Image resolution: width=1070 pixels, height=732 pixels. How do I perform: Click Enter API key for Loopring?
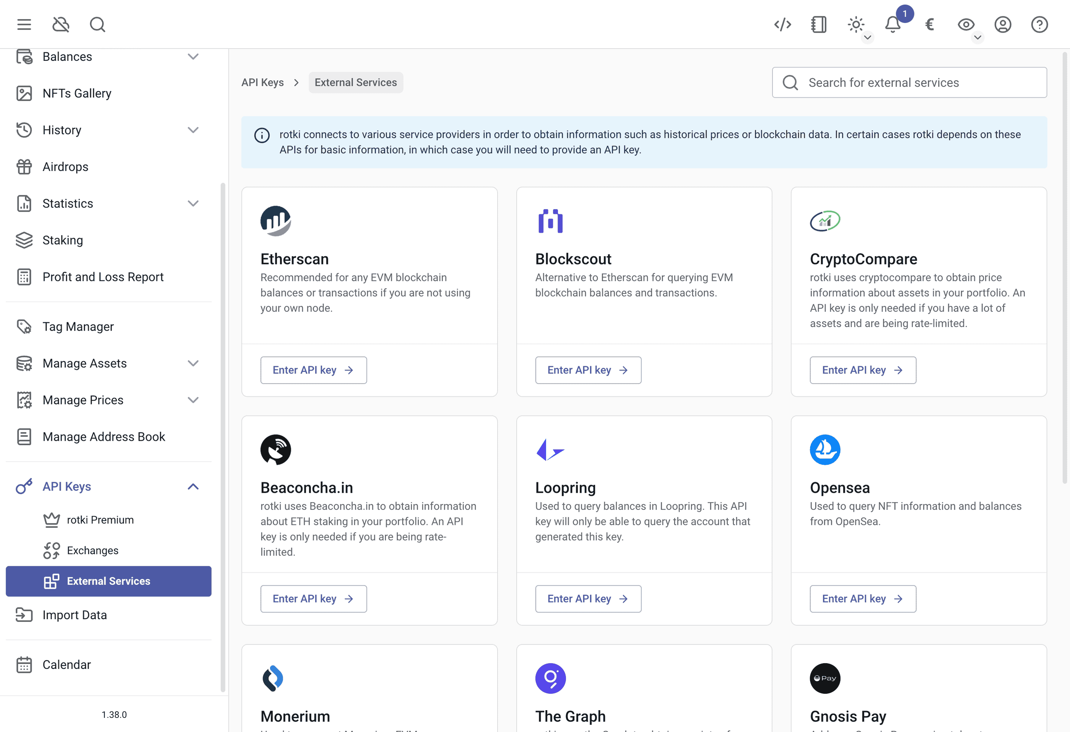588,599
